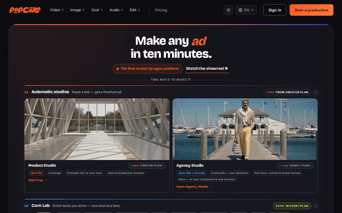Click info icon beside From Creator Plan
The image size is (342, 213).
coord(316,92)
